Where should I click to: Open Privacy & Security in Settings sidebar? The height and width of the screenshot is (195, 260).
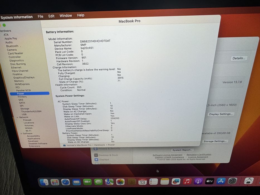point(109,148)
